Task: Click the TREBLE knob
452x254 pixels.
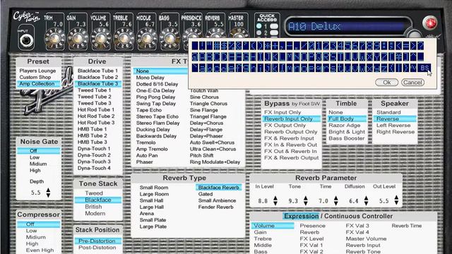Action: (124, 40)
